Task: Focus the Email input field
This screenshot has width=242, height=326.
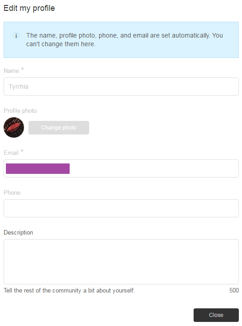Action: (121, 168)
